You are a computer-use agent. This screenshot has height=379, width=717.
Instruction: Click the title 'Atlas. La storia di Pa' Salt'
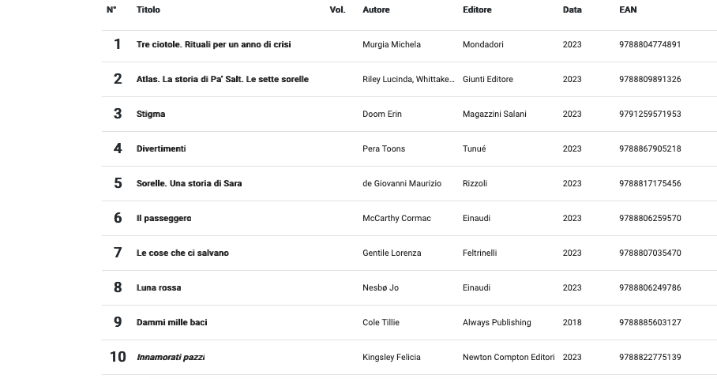(222, 80)
